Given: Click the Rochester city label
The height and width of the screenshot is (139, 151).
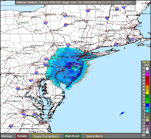Looking at the screenshot, I should tap(26, 12).
